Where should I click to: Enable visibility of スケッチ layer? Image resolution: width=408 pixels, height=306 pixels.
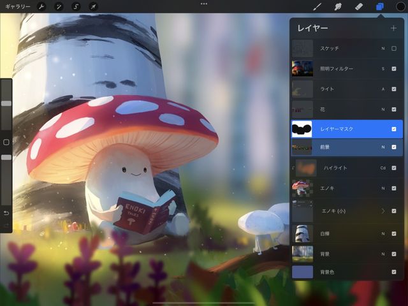pyautogui.click(x=394, y=48)
